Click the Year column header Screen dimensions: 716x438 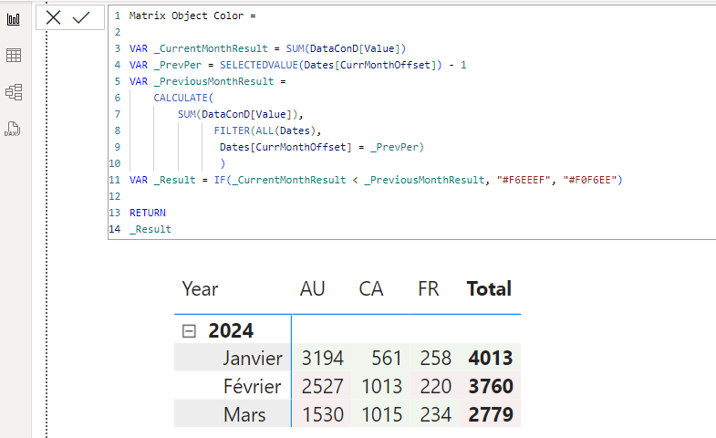pyautogui.click(x=200, y=288)
